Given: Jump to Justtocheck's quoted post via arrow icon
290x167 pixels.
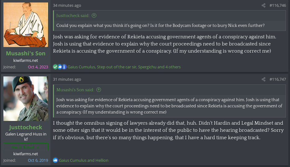Looking at the screenshot, I should [94, 15].
